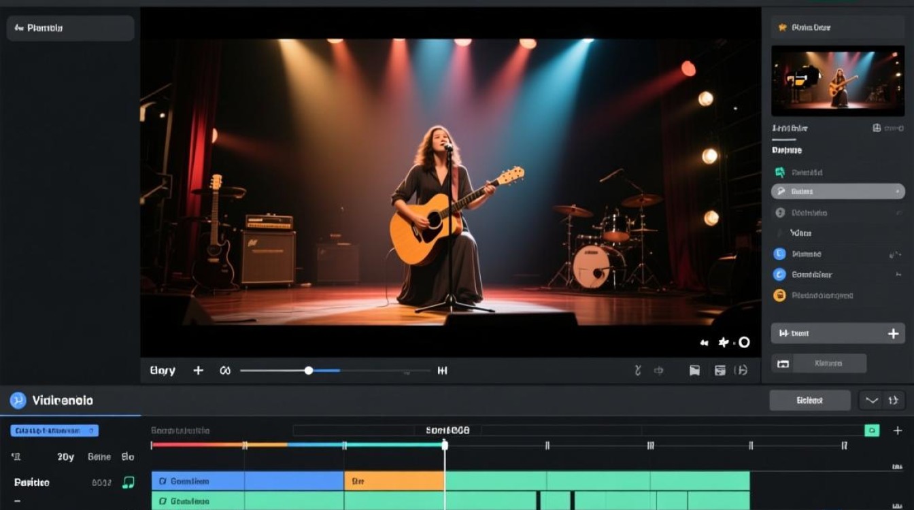Click the green music note icon in the track header

click(x=128, y=482)
